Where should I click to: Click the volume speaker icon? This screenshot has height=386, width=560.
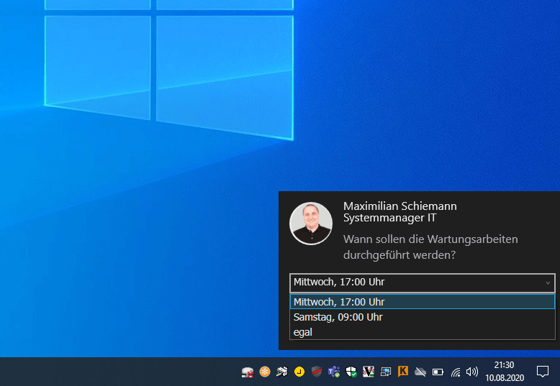472,372
